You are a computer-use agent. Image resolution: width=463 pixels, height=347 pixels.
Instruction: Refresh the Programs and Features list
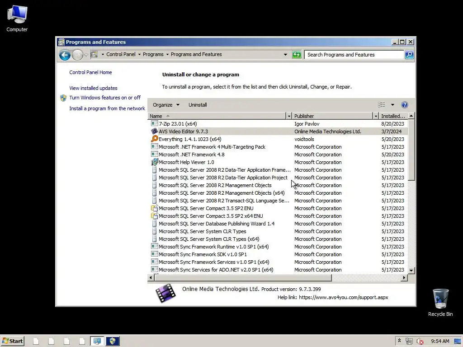297,55
